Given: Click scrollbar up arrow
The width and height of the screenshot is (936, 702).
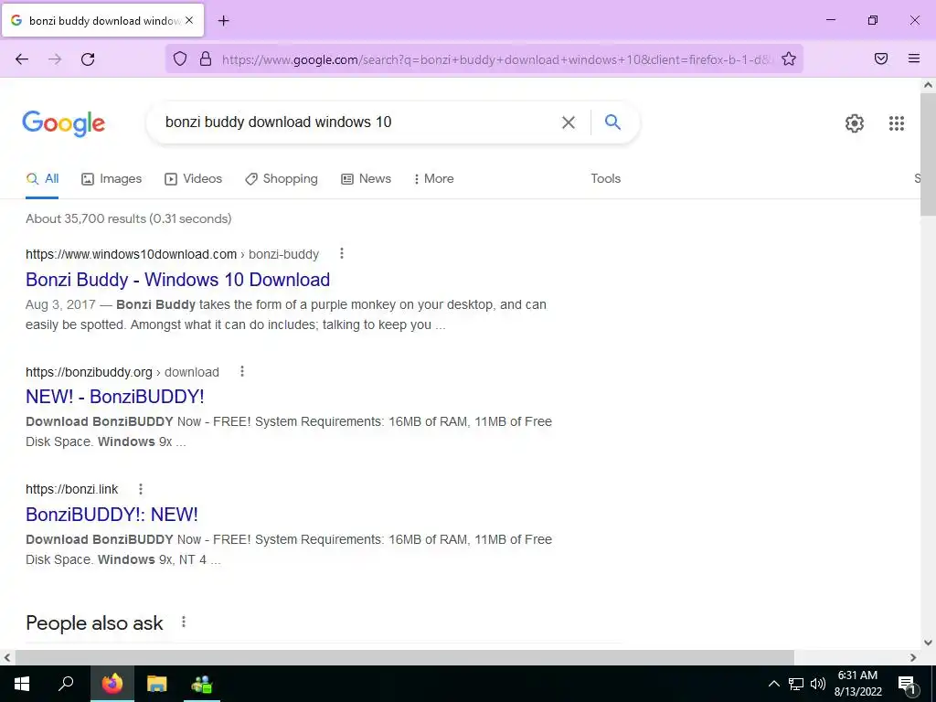Looking at the screenshot, I should coord(928,85).
